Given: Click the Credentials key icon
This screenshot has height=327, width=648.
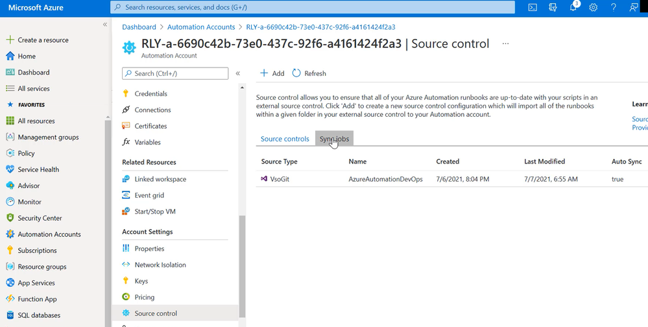Looking at the screenshot, I should coord(126,93).
